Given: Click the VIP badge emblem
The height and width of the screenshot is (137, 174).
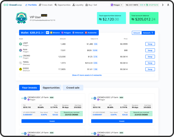Looking at the screenshot, I should tap(21, 18).
